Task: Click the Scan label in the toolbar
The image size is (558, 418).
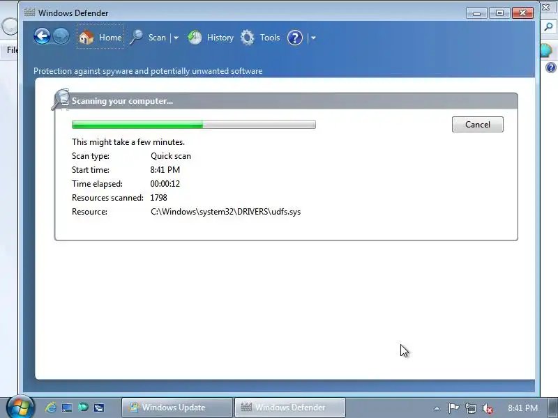Action: coord(157,38)
